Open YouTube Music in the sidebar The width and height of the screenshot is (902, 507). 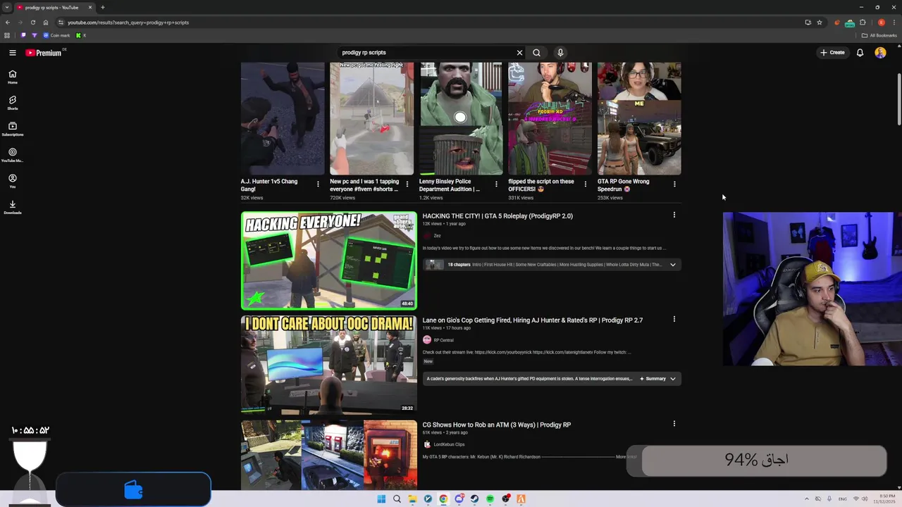13,155
